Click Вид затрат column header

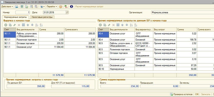coord(165,29)
